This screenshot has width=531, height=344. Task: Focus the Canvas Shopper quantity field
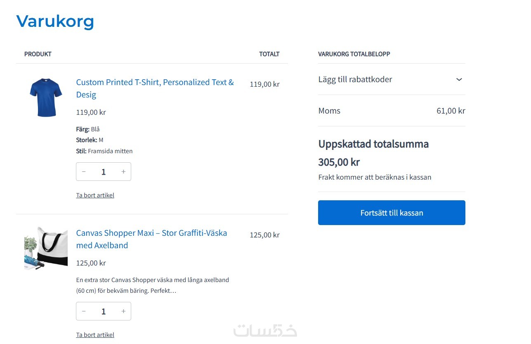coord(104,311)
